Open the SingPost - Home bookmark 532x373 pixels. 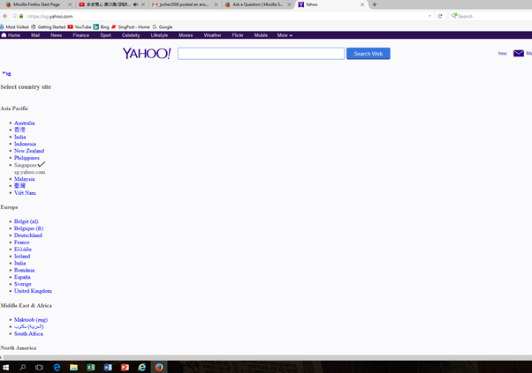coord(131,26)
